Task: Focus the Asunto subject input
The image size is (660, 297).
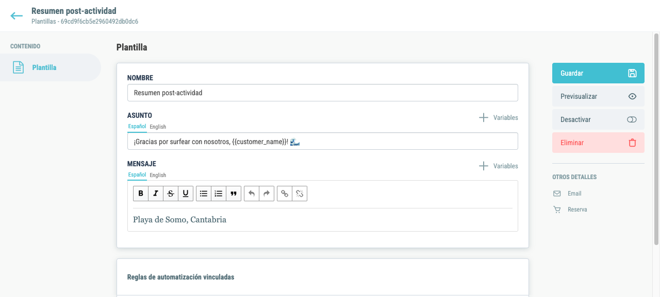Action: pyautogui.click(x=323, y=141)
